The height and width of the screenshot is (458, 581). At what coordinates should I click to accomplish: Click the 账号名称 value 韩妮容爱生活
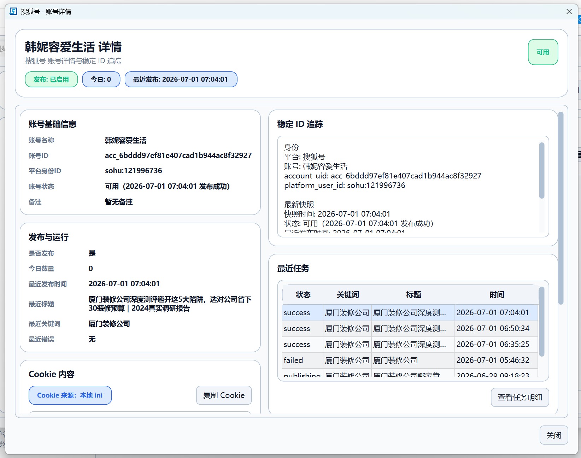[x=125, y=140]
